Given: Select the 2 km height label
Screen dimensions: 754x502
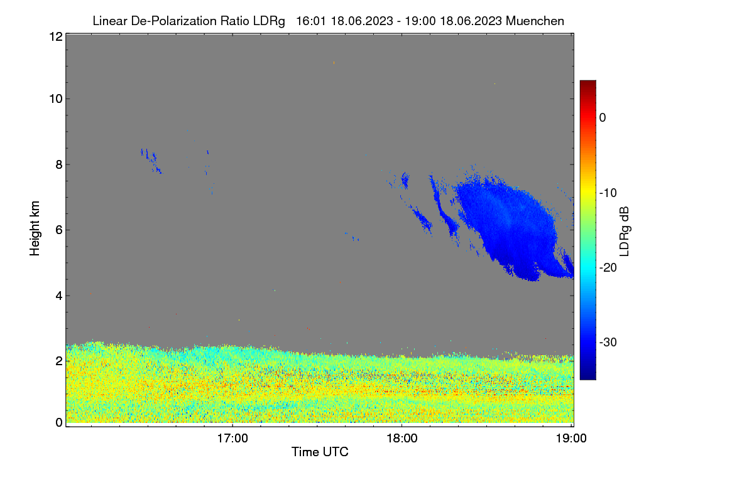Looking at the screenshot, I should pyautogui.click(x=59, y=361).
